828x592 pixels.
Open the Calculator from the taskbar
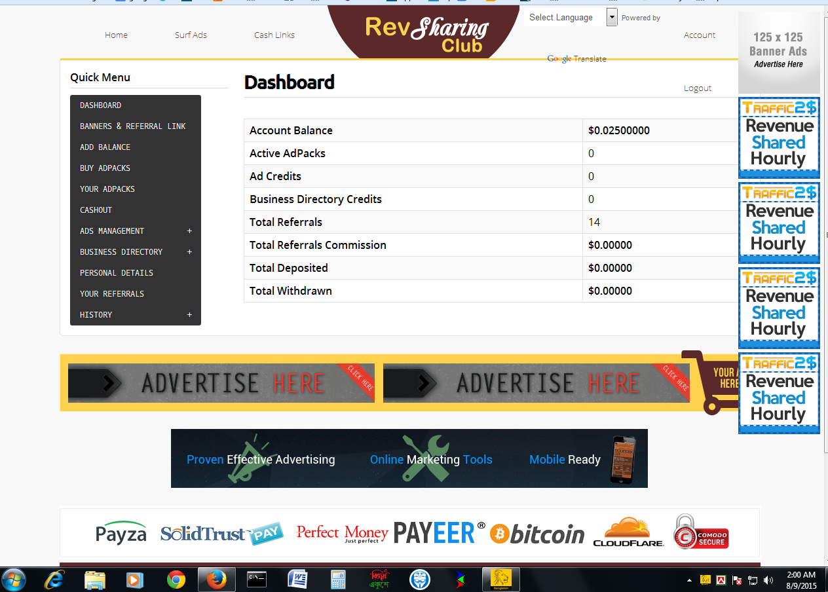338,580
